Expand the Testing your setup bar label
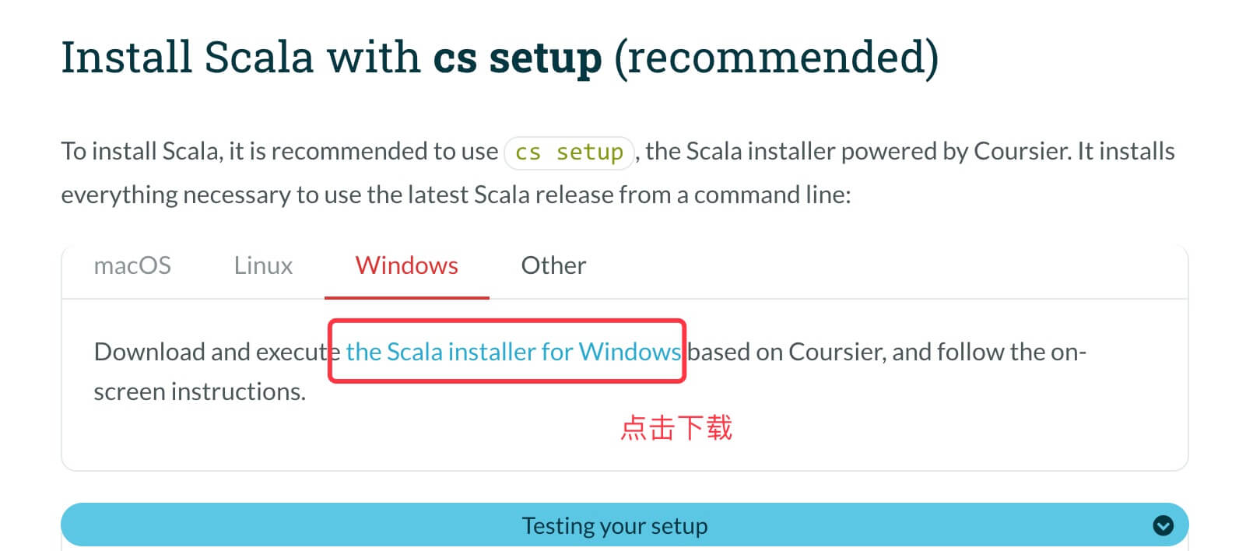 click(614, 526)
